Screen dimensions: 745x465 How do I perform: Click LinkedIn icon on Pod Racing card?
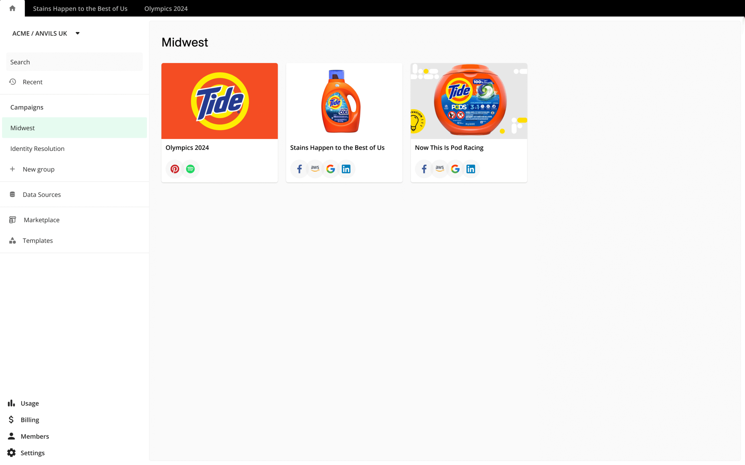click(x=471, y=169)
